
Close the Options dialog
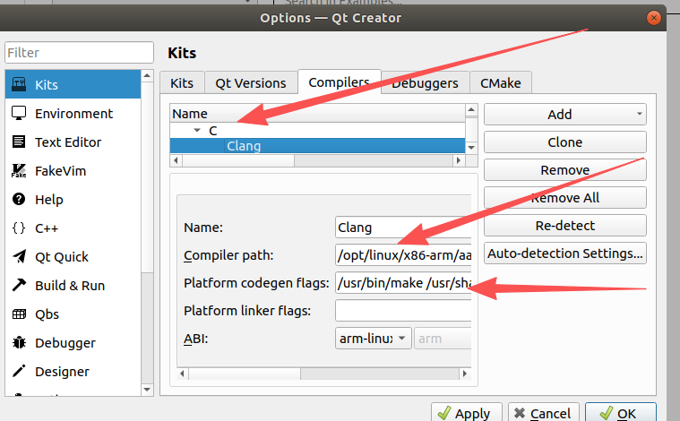coord(653,18)
